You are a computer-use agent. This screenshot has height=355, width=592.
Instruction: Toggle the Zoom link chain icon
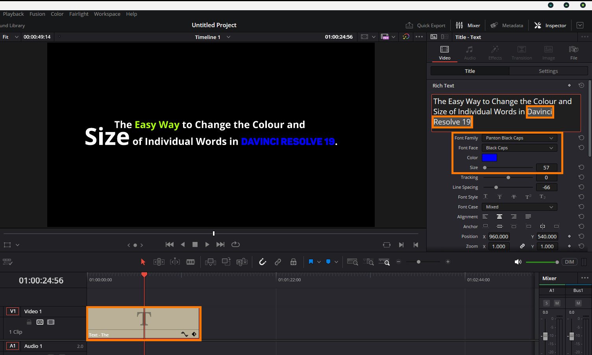[522, 246]
